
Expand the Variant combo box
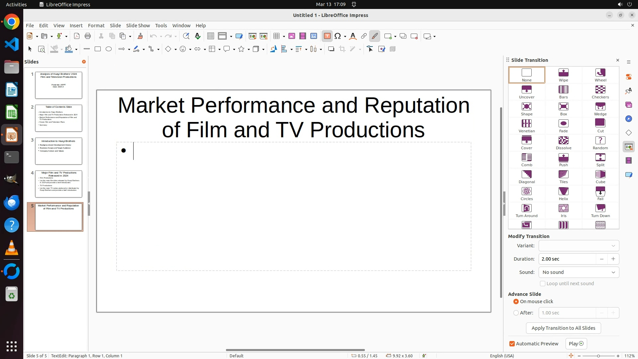pos(579,246)
